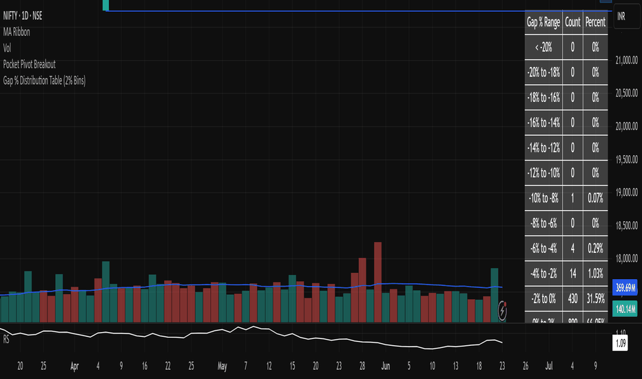Click the '-16% to -14%' range cell
642x379 pixels.
[543, 123]
